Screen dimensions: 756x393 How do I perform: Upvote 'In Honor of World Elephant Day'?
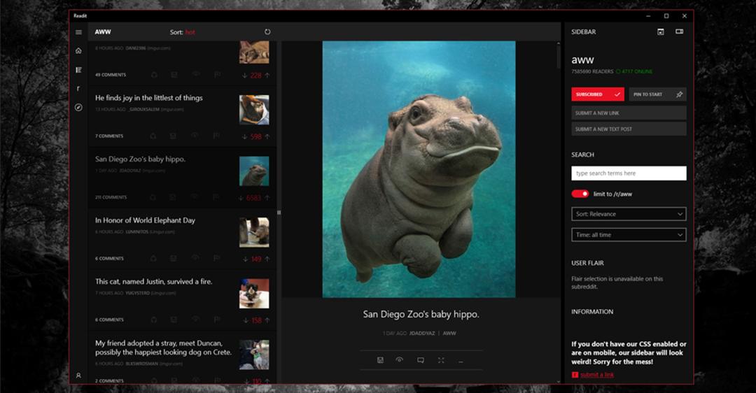point(267,259)
